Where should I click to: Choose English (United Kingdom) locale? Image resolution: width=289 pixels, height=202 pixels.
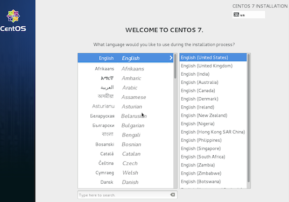tap(213, 66)
